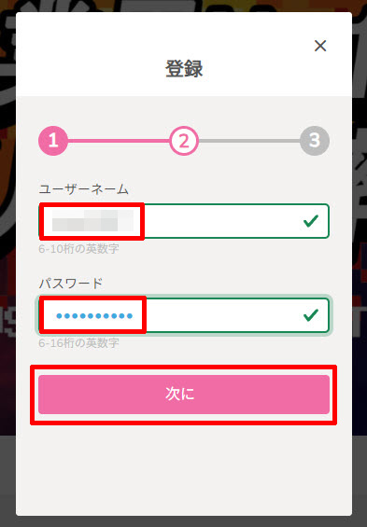Screen dimensions: 367x527
Task: Focus the ユーザーネーム input field
Action: (184, 221)
